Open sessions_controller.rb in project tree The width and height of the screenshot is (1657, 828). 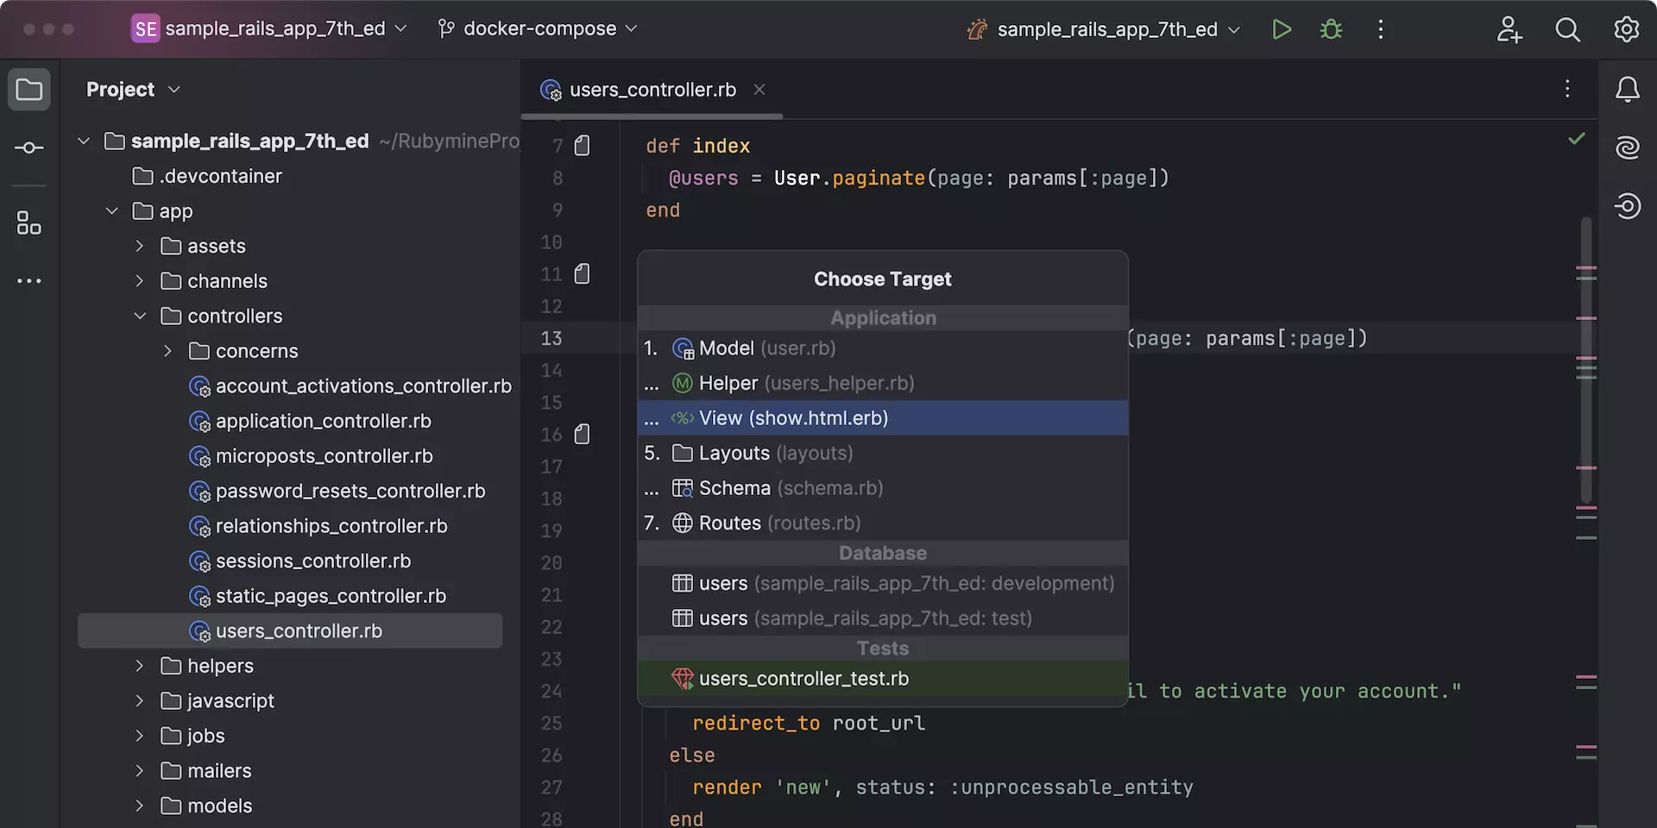(312, 561)
